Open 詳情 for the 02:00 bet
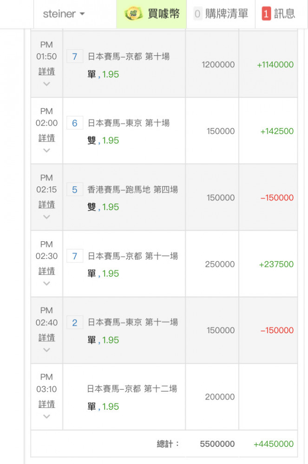 [x=46, y=138]
